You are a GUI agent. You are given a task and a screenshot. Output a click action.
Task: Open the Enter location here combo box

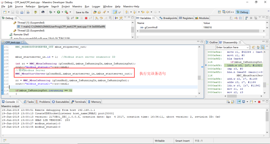coord(247,47)
